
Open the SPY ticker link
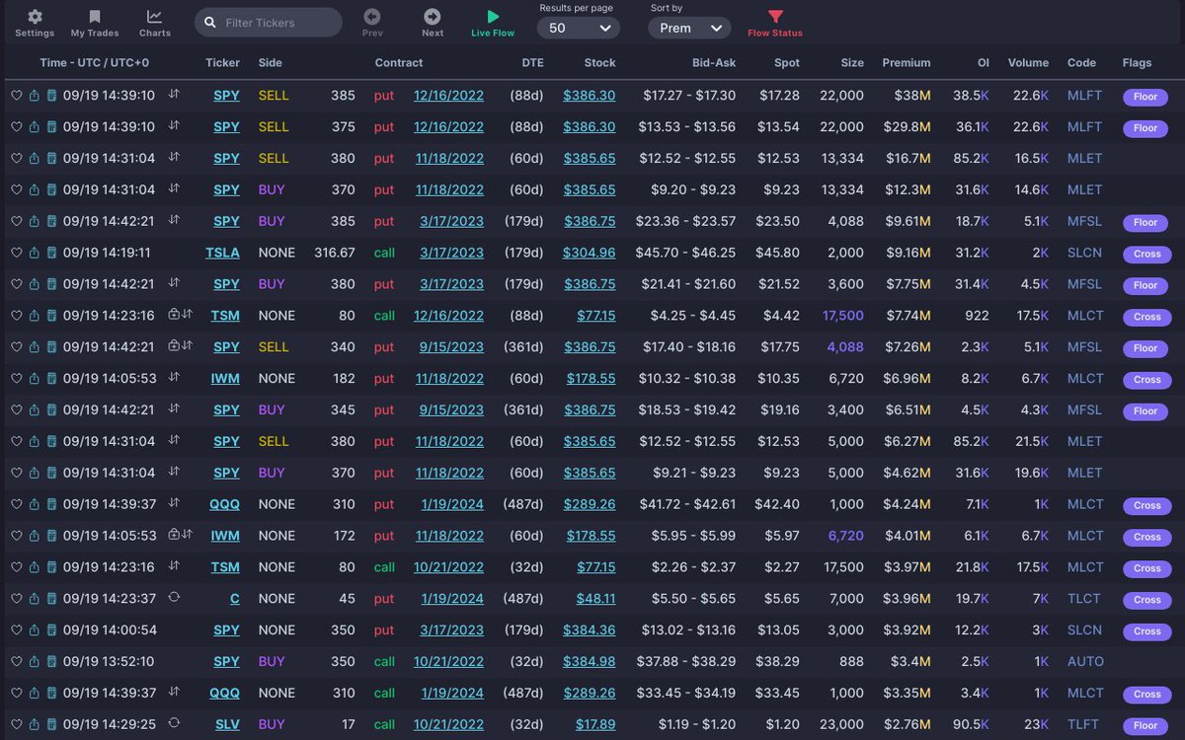[226, 95]
